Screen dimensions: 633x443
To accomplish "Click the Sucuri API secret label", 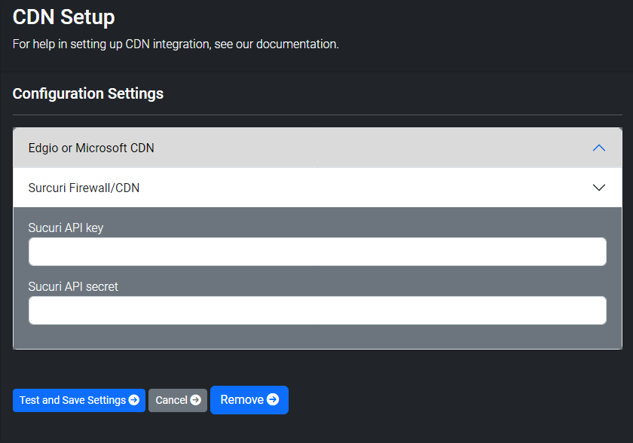I will pyautogui.click(x=73, y=286).
